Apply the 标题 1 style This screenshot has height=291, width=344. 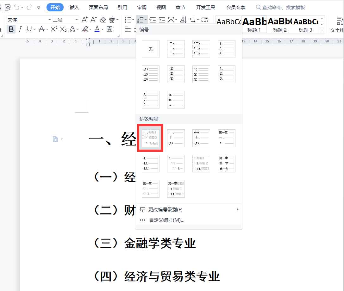(x=254, y=25)
